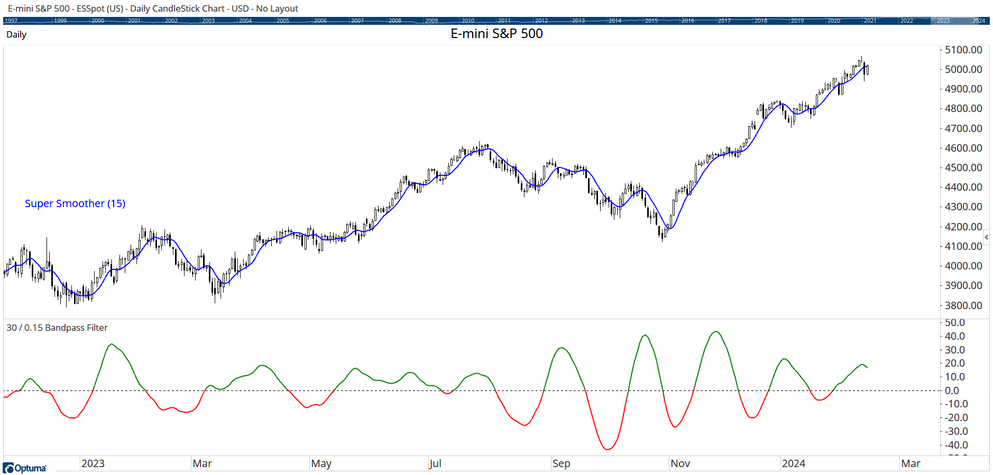Viewport: 993px width, 475px height.
Task: Click the Nov date axis label
Action: [x=681, y=463]
